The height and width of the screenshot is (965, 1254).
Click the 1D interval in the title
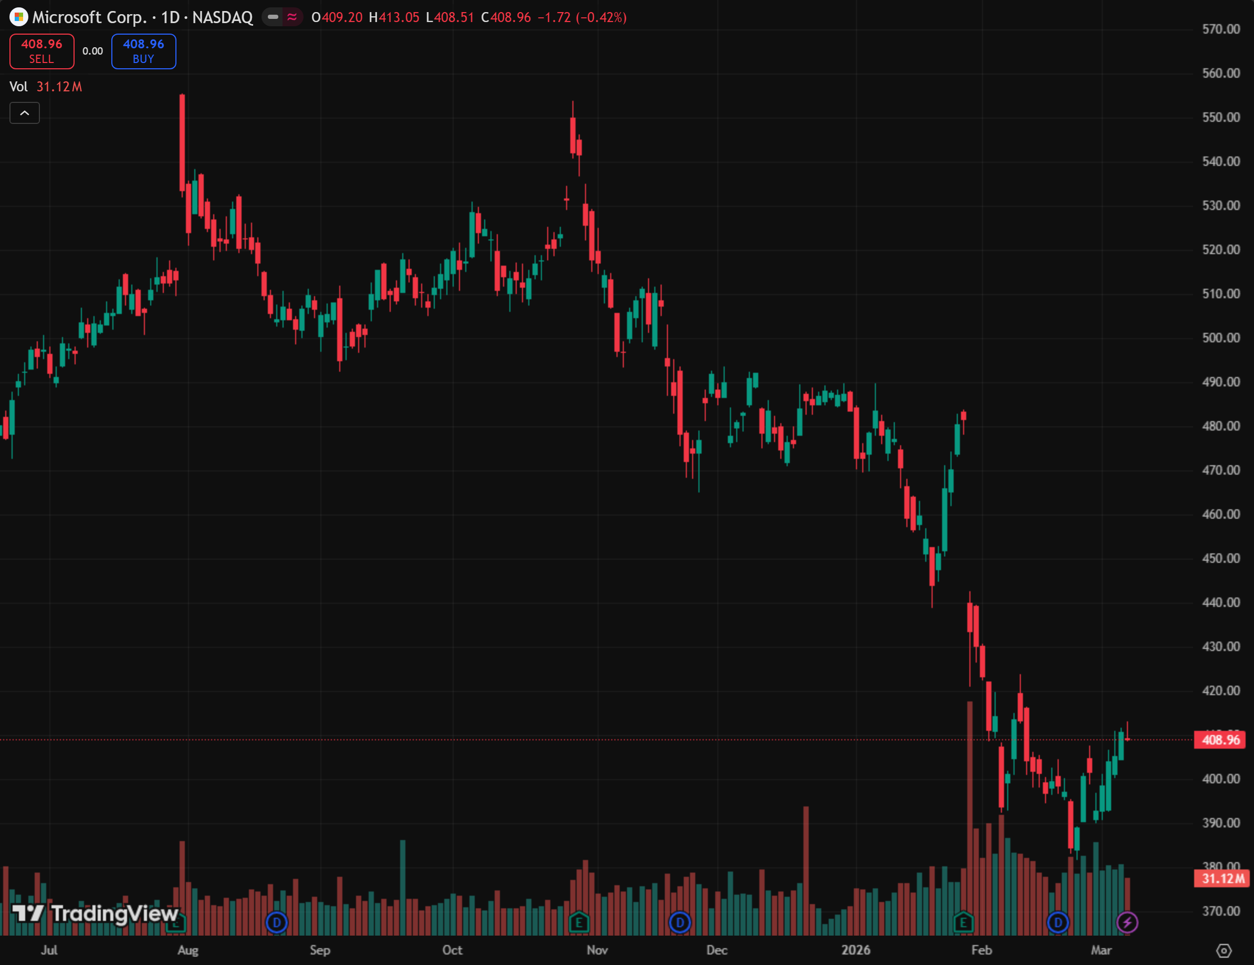coord(170,17)
